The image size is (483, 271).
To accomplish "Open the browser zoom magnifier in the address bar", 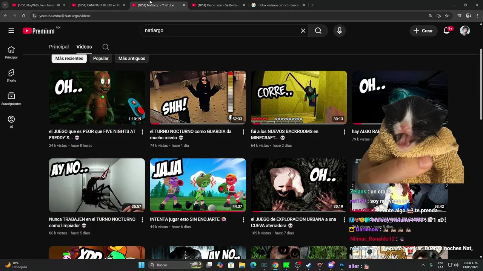I will coord(431,16).
